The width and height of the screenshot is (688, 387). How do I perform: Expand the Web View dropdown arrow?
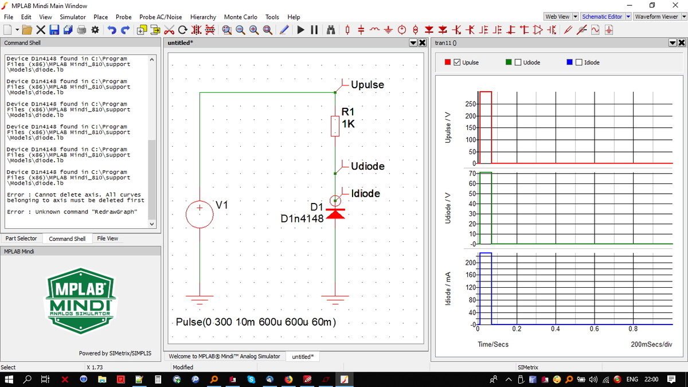[576, 17]
